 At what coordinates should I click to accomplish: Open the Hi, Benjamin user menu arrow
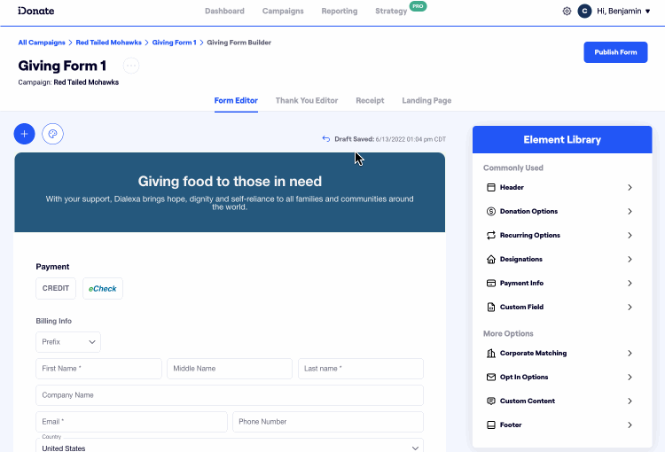coord(647,12)
